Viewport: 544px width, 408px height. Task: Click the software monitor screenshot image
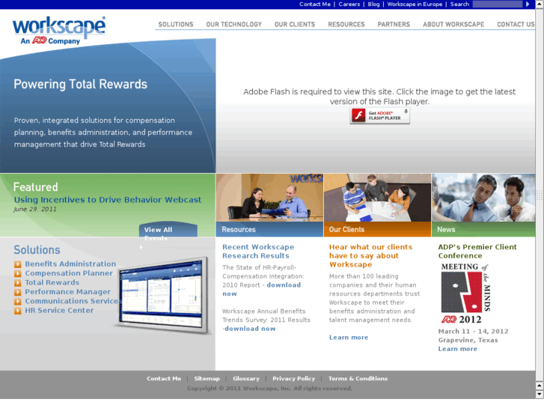(163, 295)
